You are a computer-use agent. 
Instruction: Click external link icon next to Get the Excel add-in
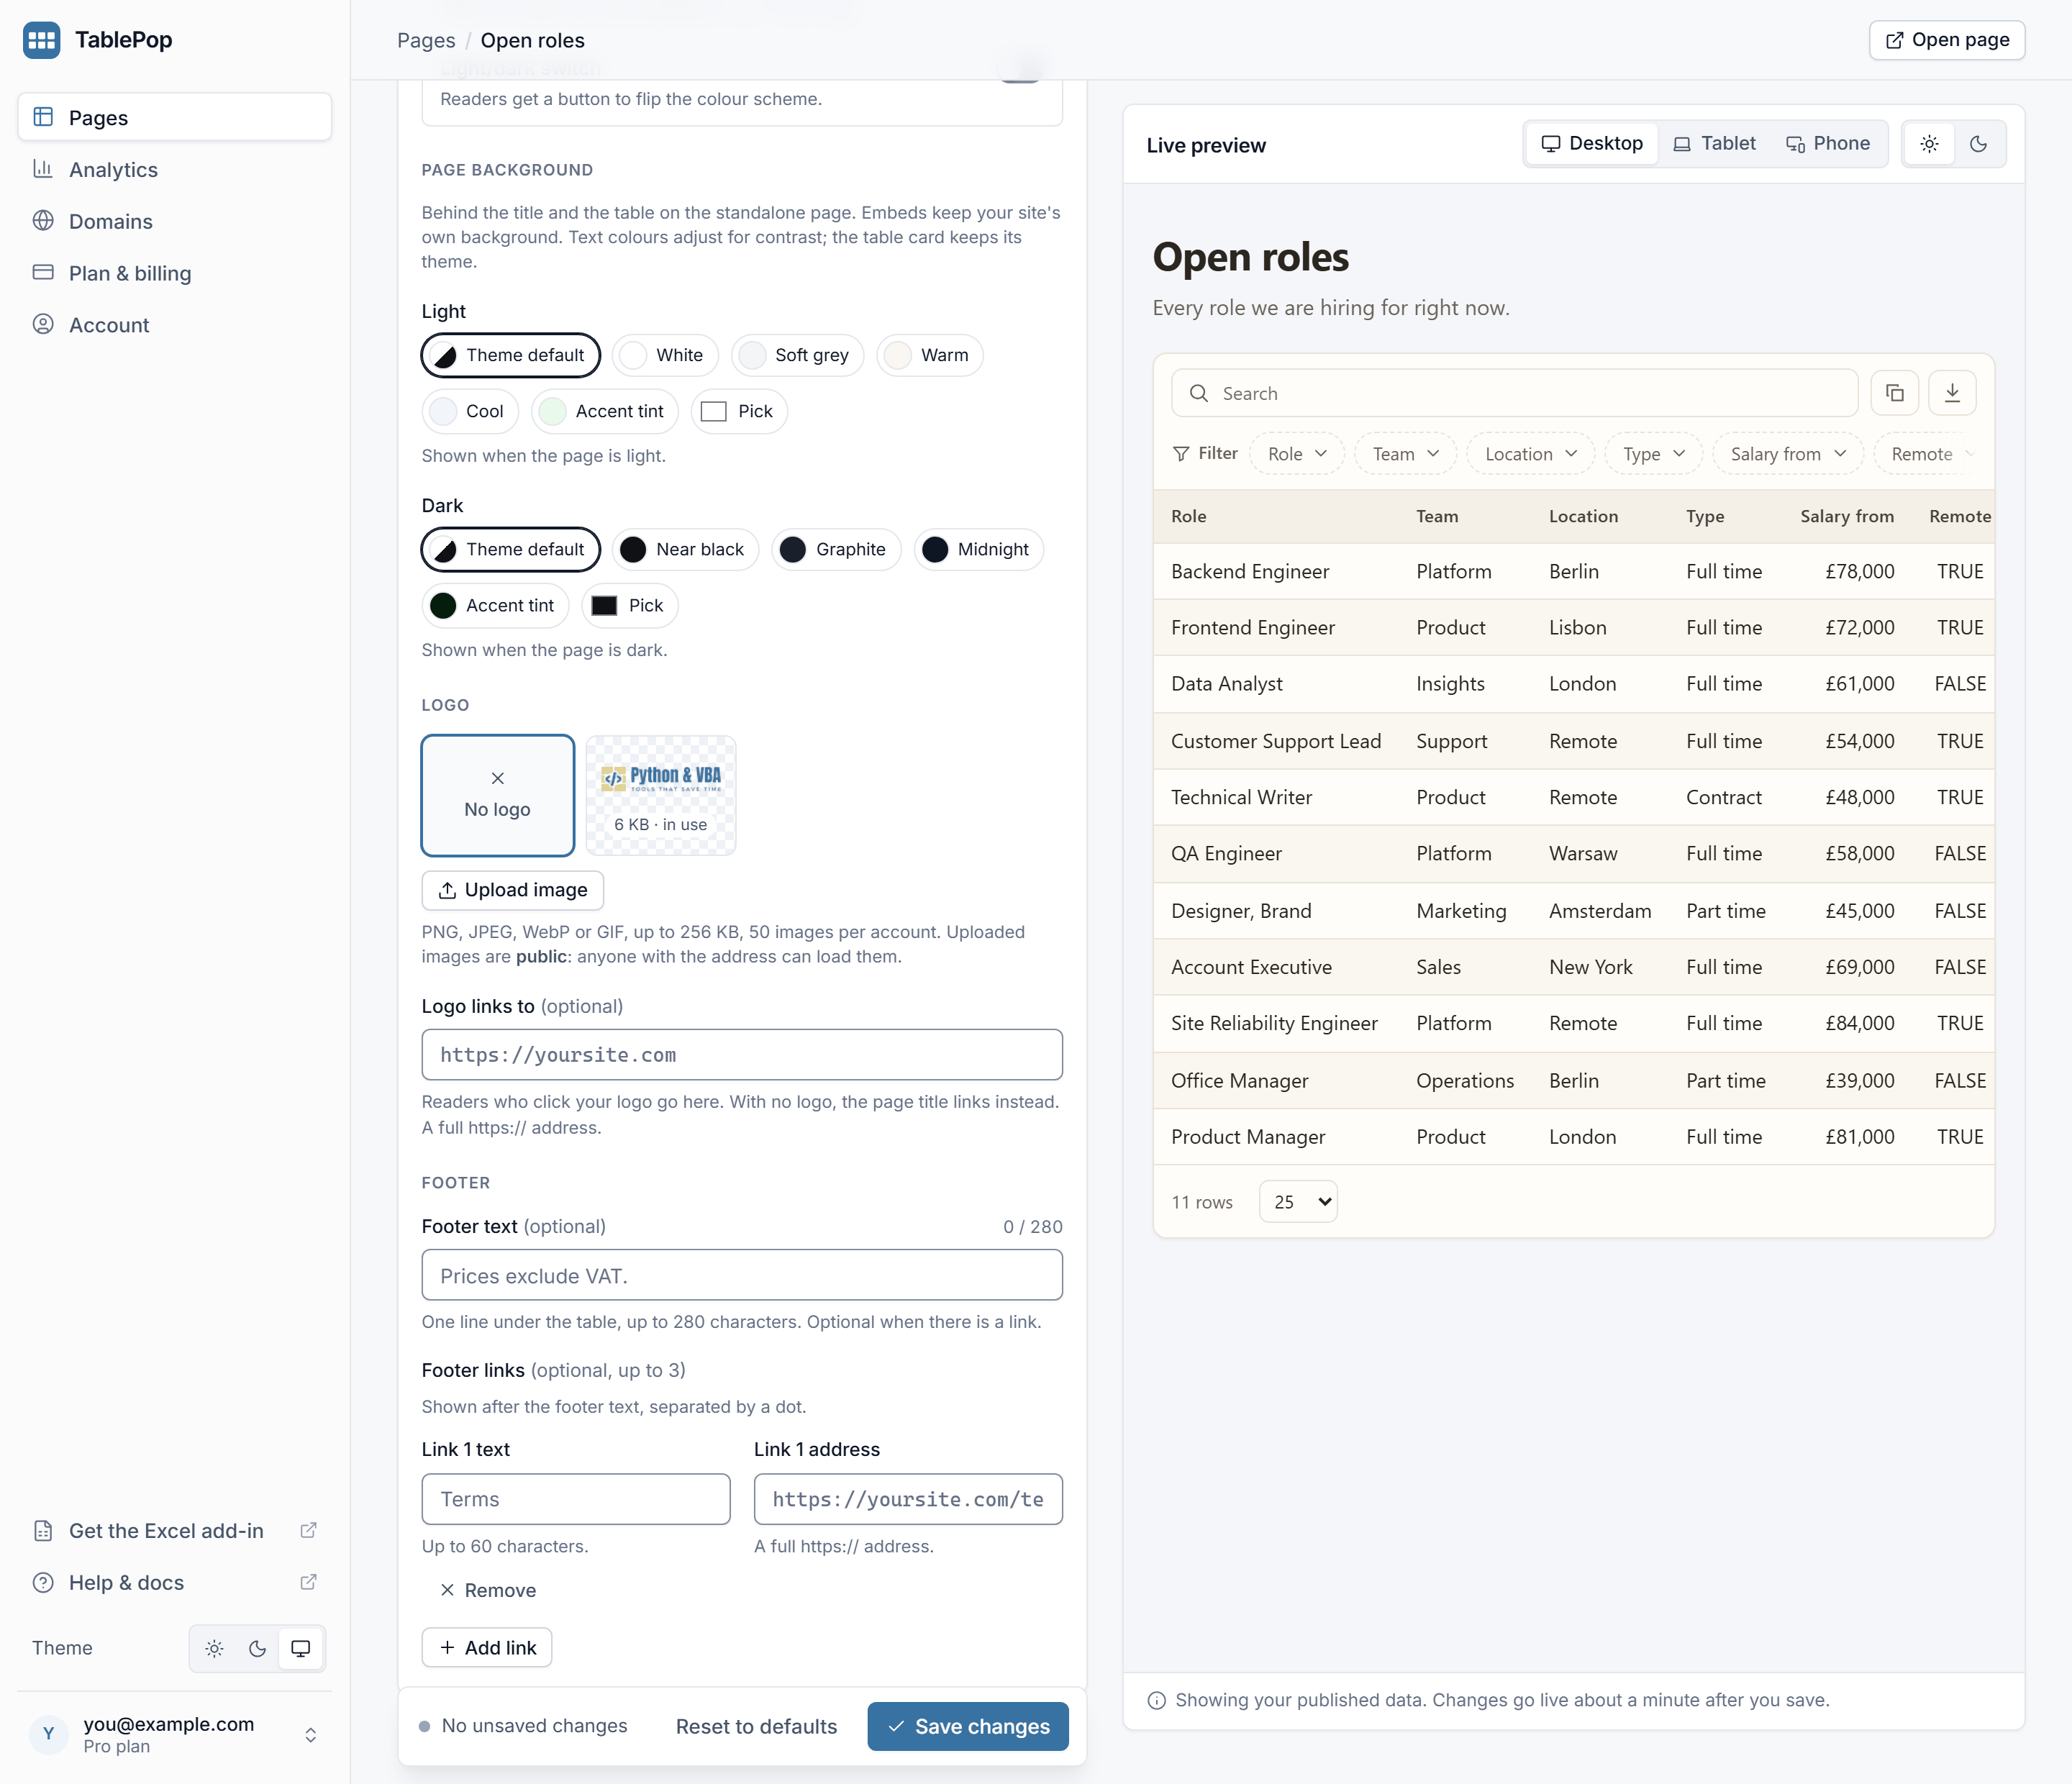(309, 1531)
